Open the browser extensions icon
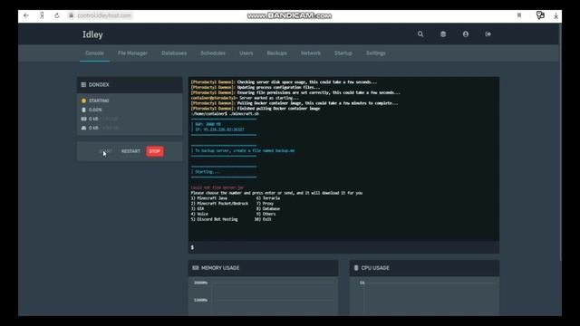 pos(540,15)
